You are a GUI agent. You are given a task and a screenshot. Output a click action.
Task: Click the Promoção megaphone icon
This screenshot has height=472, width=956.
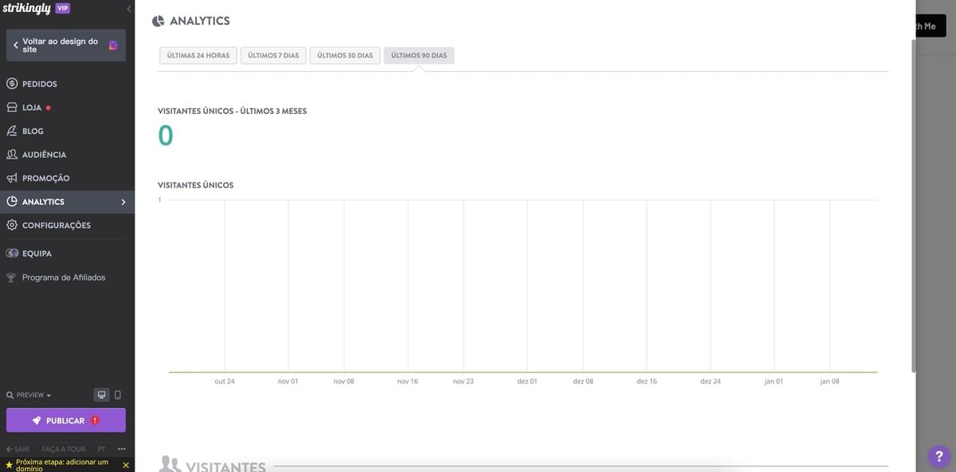[x=12, y=178]
